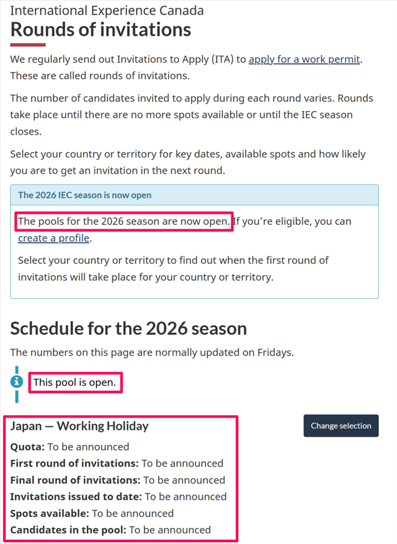397x544 pixels.
Task: Click the 'Candidates in the pool' line
Action: point(110,530)
